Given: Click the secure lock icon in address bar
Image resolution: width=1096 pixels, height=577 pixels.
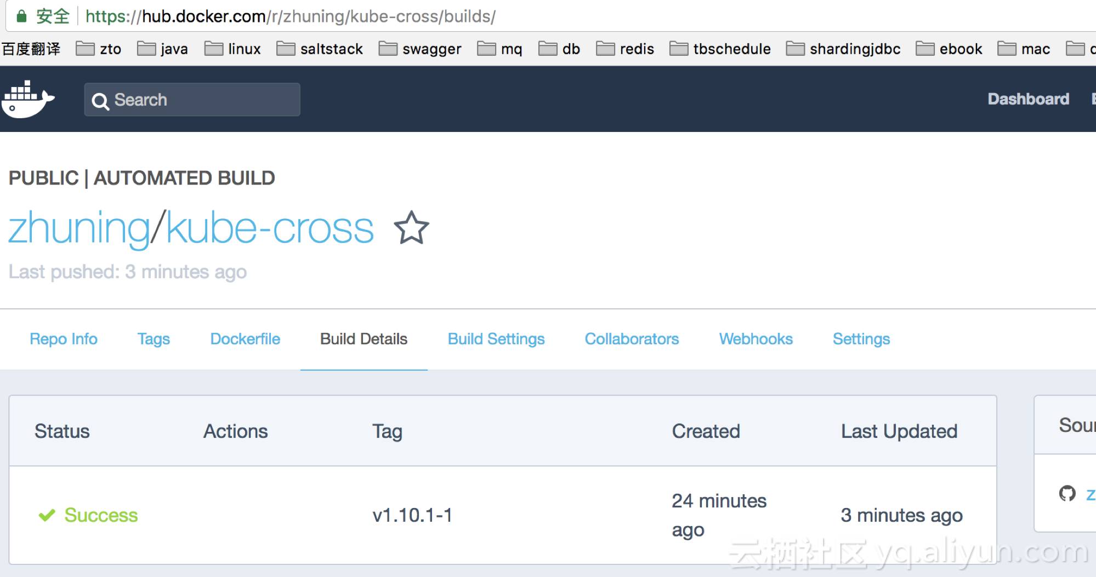Looking at the screenshot, I should pos(21,16).
